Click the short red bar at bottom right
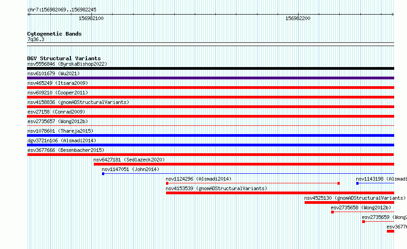Screen dimensions: 407x249 tap(391, 231)
